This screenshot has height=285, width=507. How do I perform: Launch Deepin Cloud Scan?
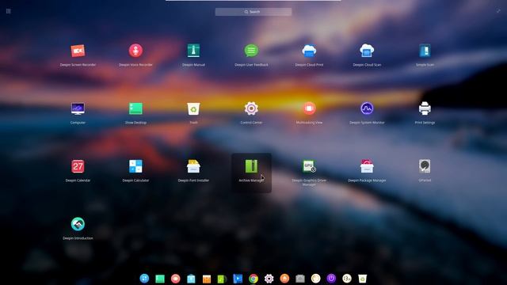(x=367, y=51)
